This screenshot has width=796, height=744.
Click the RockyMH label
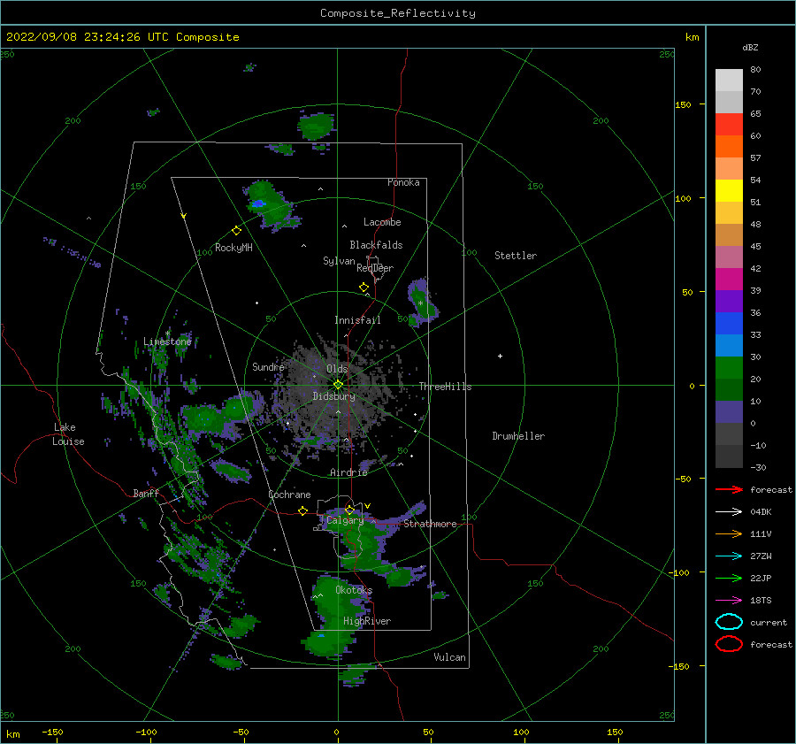[233, 248]
